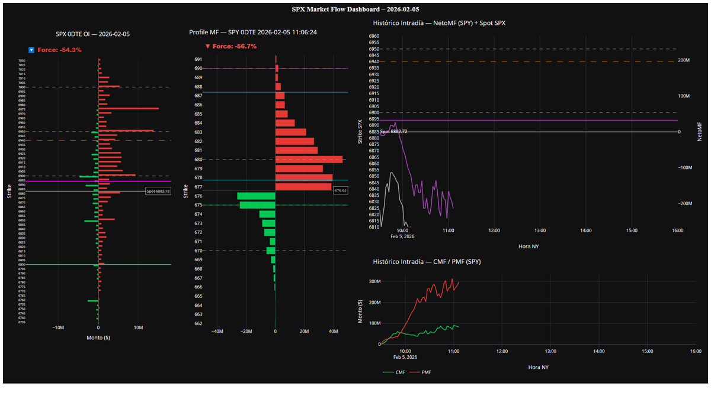Click the dashboard title SPX Market Flow Dashboard
711x399 pixels.
pyautogui.click(x=355, y=9)
